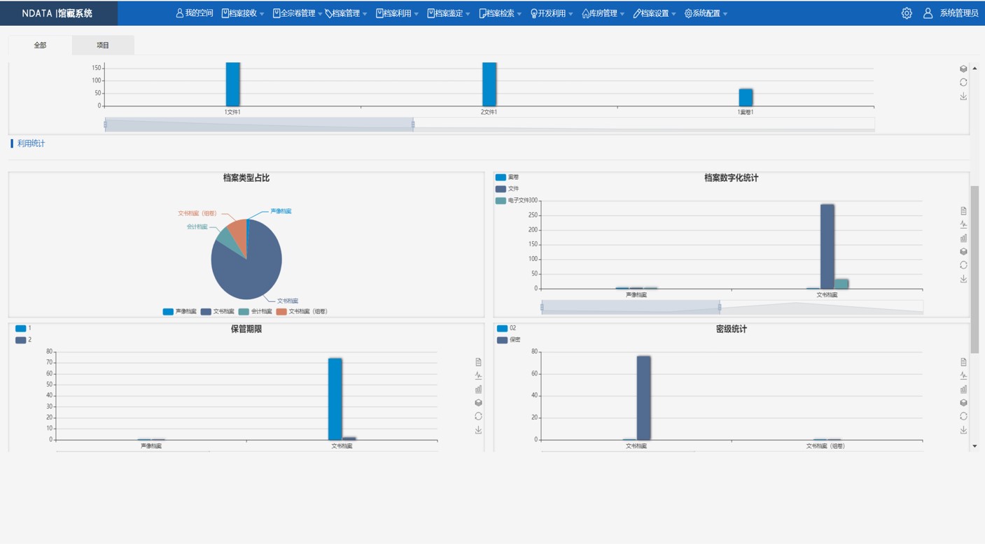Expand the 开发利用 menu

click(x=552, y=13)
